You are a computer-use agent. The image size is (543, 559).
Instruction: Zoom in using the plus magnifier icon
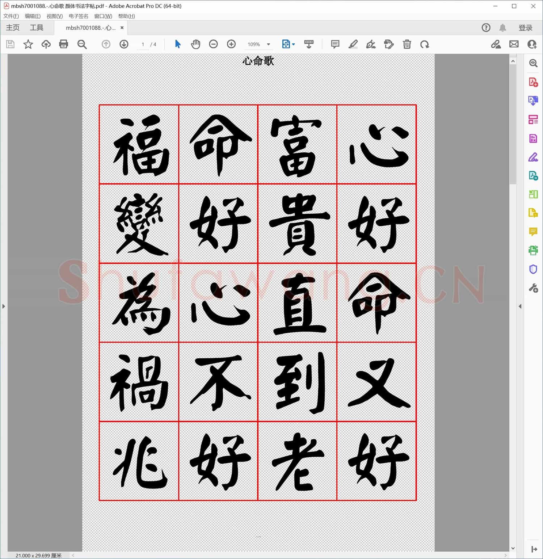tap(231, 44)
